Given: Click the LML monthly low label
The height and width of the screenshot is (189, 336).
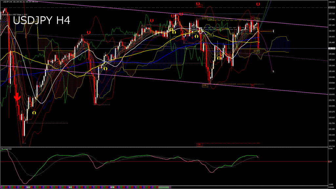Looking at the screenshot, I should (199, 144).
